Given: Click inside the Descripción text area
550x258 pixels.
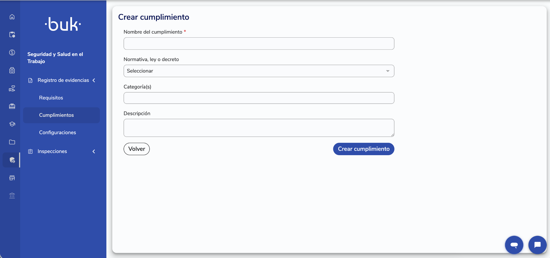Looking at the screenshot, I should pos(259,128).
